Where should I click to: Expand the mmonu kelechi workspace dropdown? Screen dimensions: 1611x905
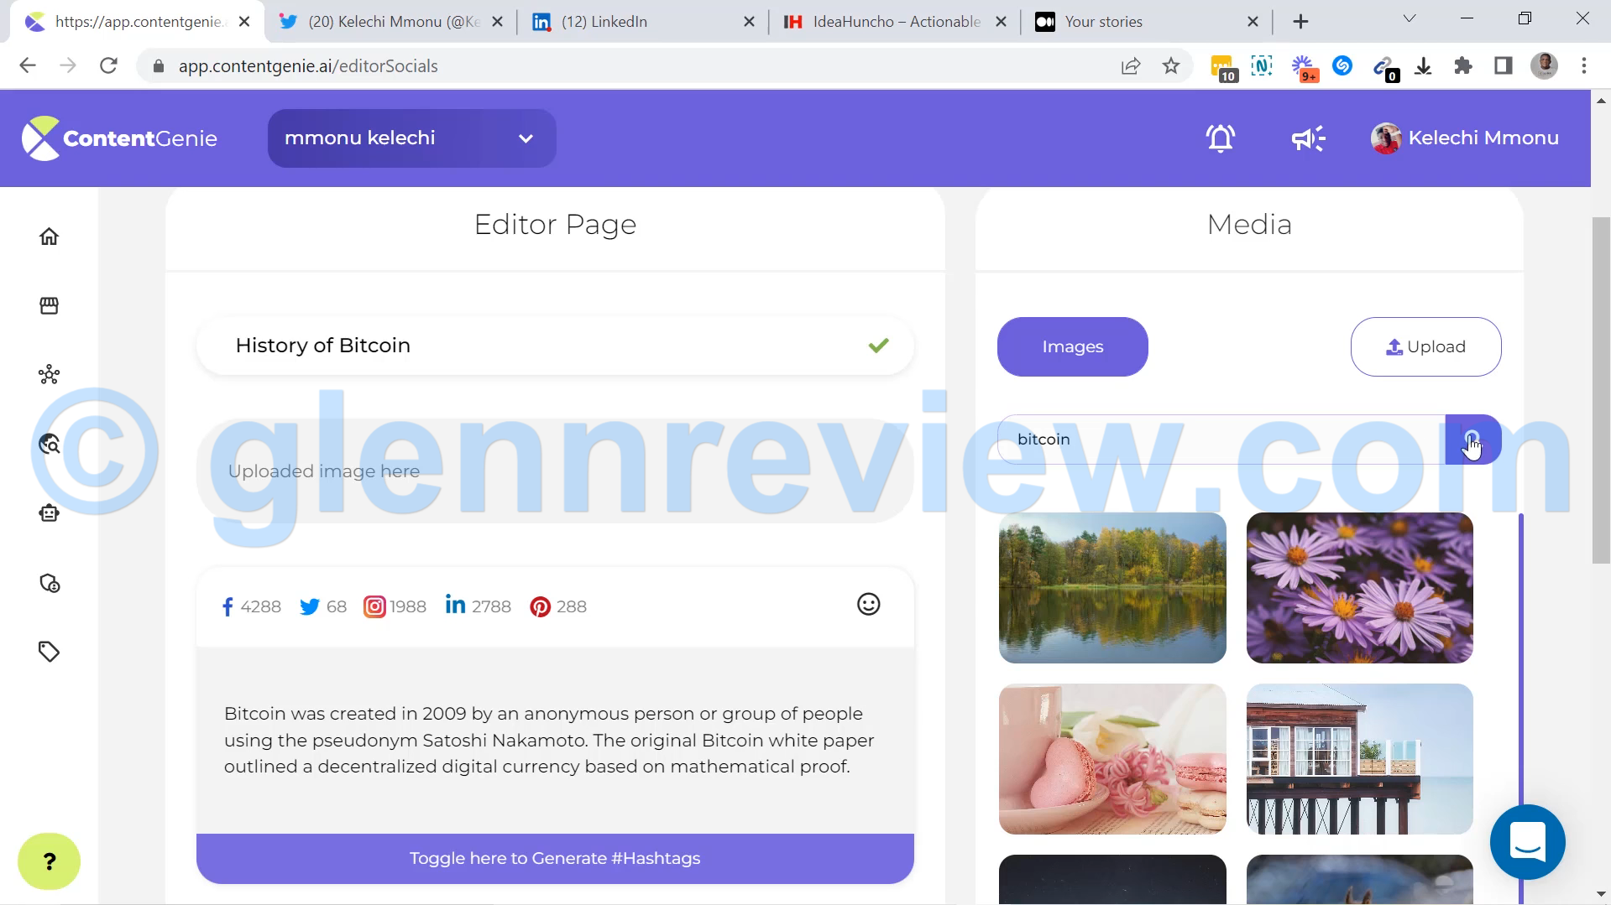411,138
